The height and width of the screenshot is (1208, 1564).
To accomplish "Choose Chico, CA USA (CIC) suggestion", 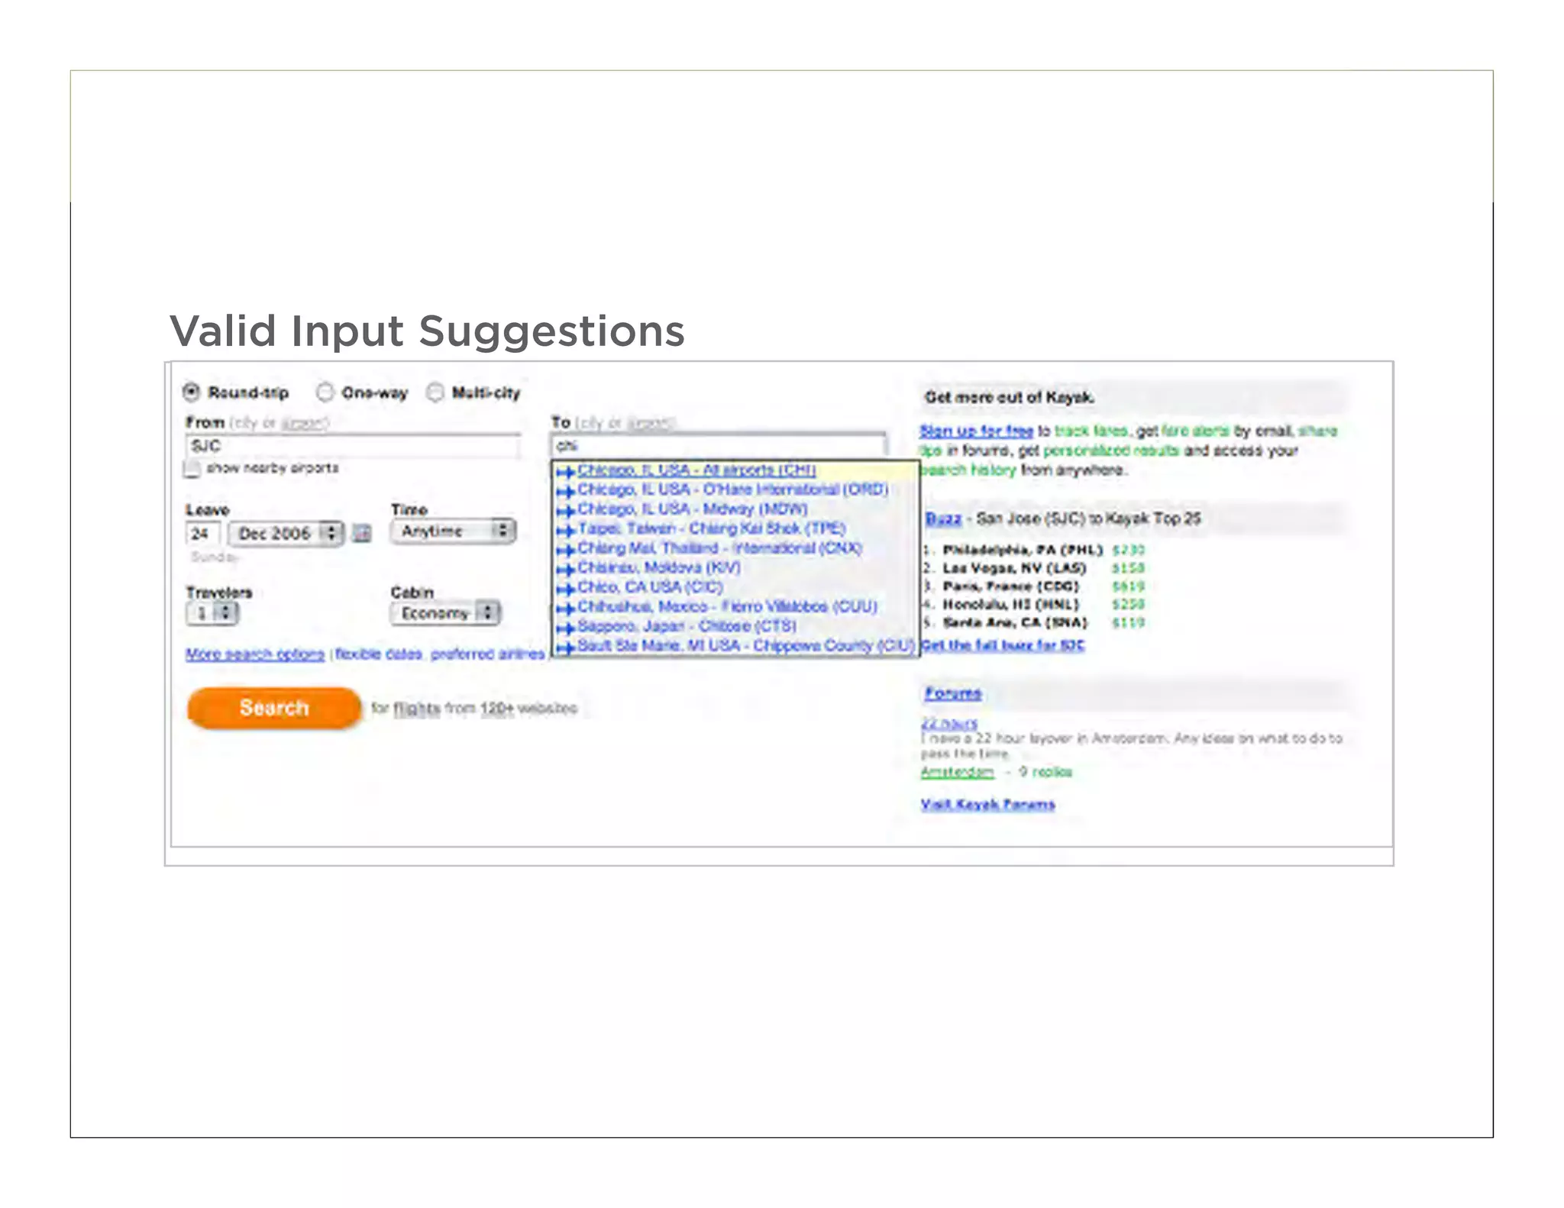I will click(650, 587).
